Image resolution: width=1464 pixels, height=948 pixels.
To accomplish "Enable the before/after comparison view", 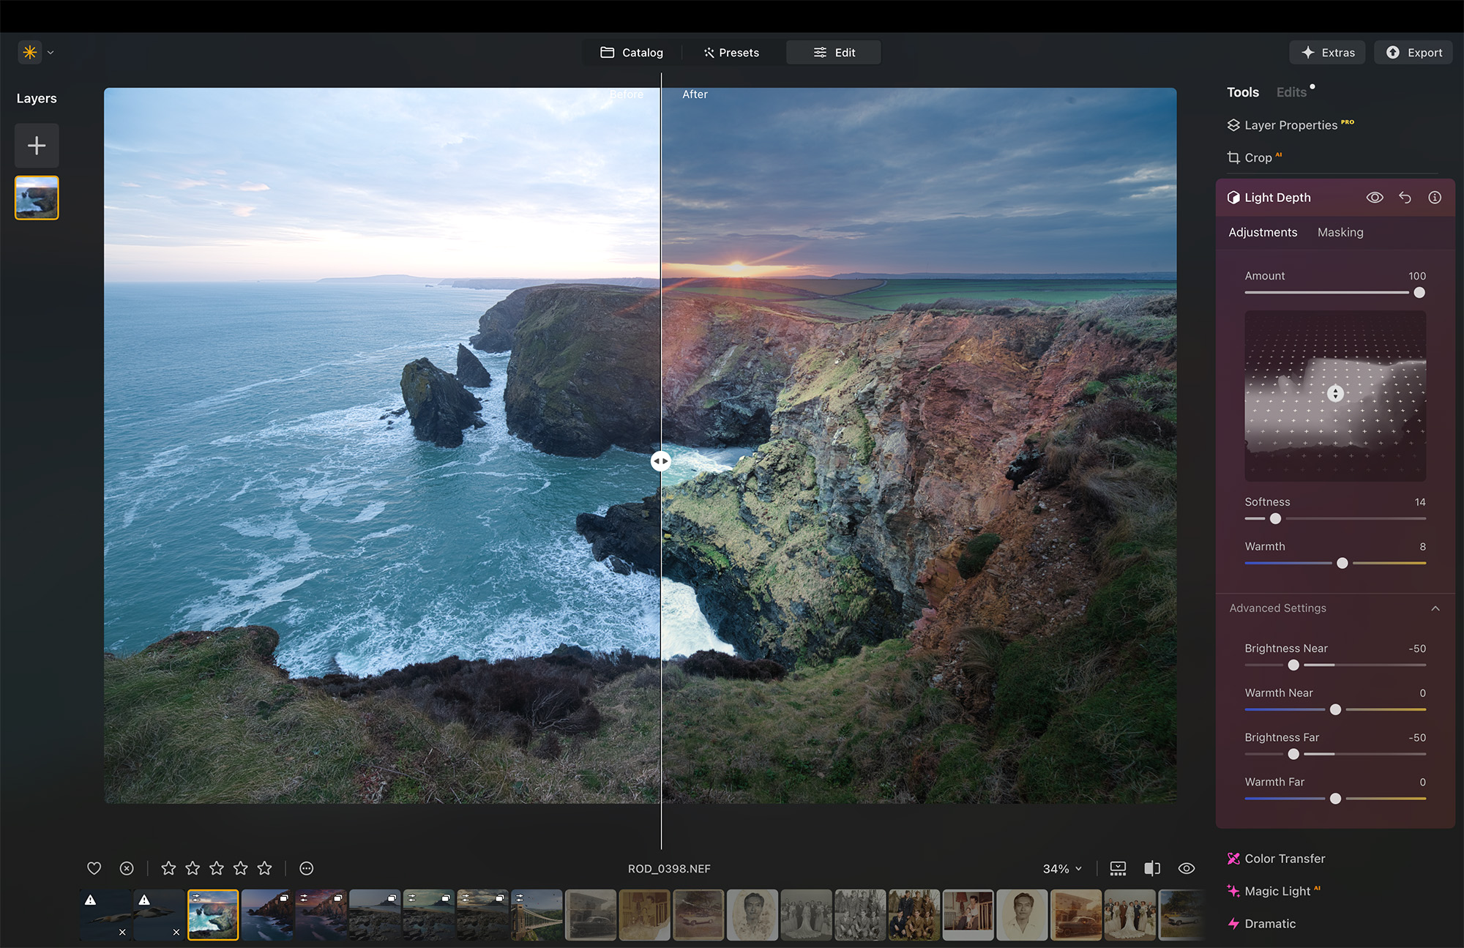I will 1152,868.
